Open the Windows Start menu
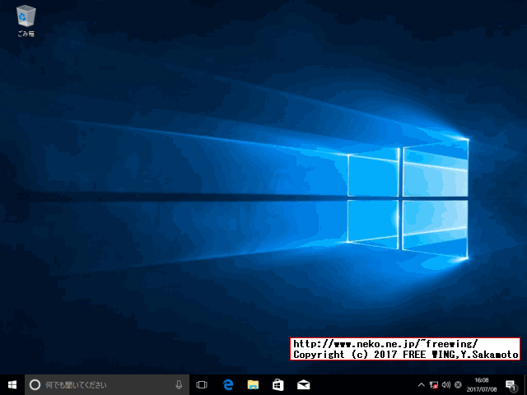 click(x=12, y=384)
